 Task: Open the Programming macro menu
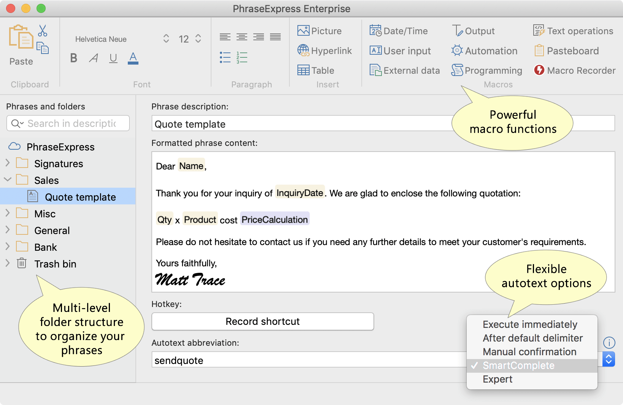tap(486, 70)
